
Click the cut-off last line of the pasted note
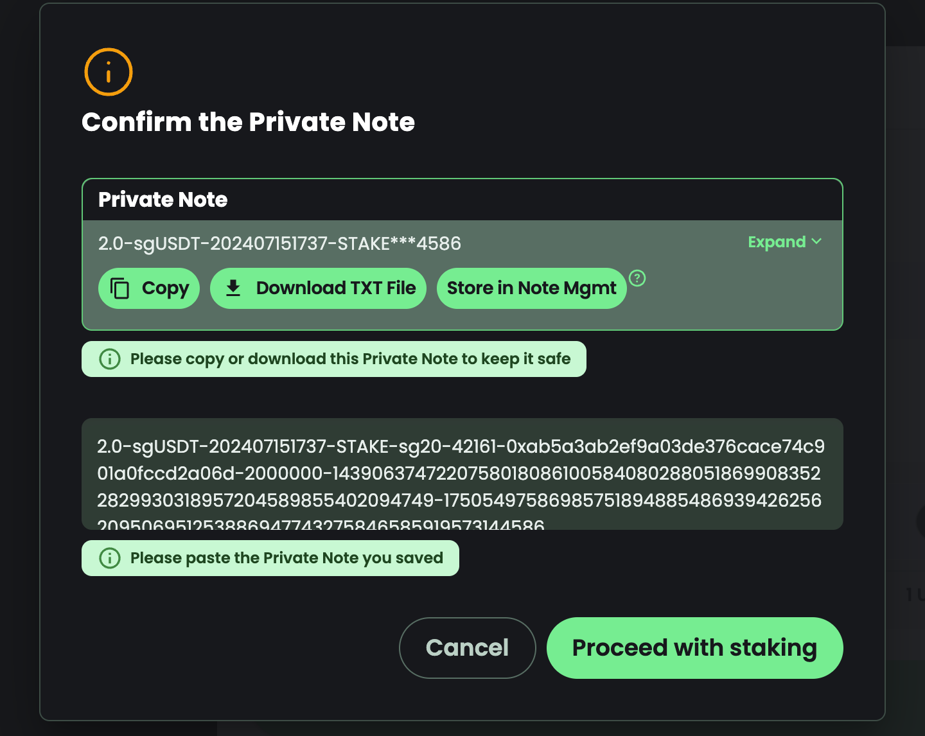(x=321, y=525)
